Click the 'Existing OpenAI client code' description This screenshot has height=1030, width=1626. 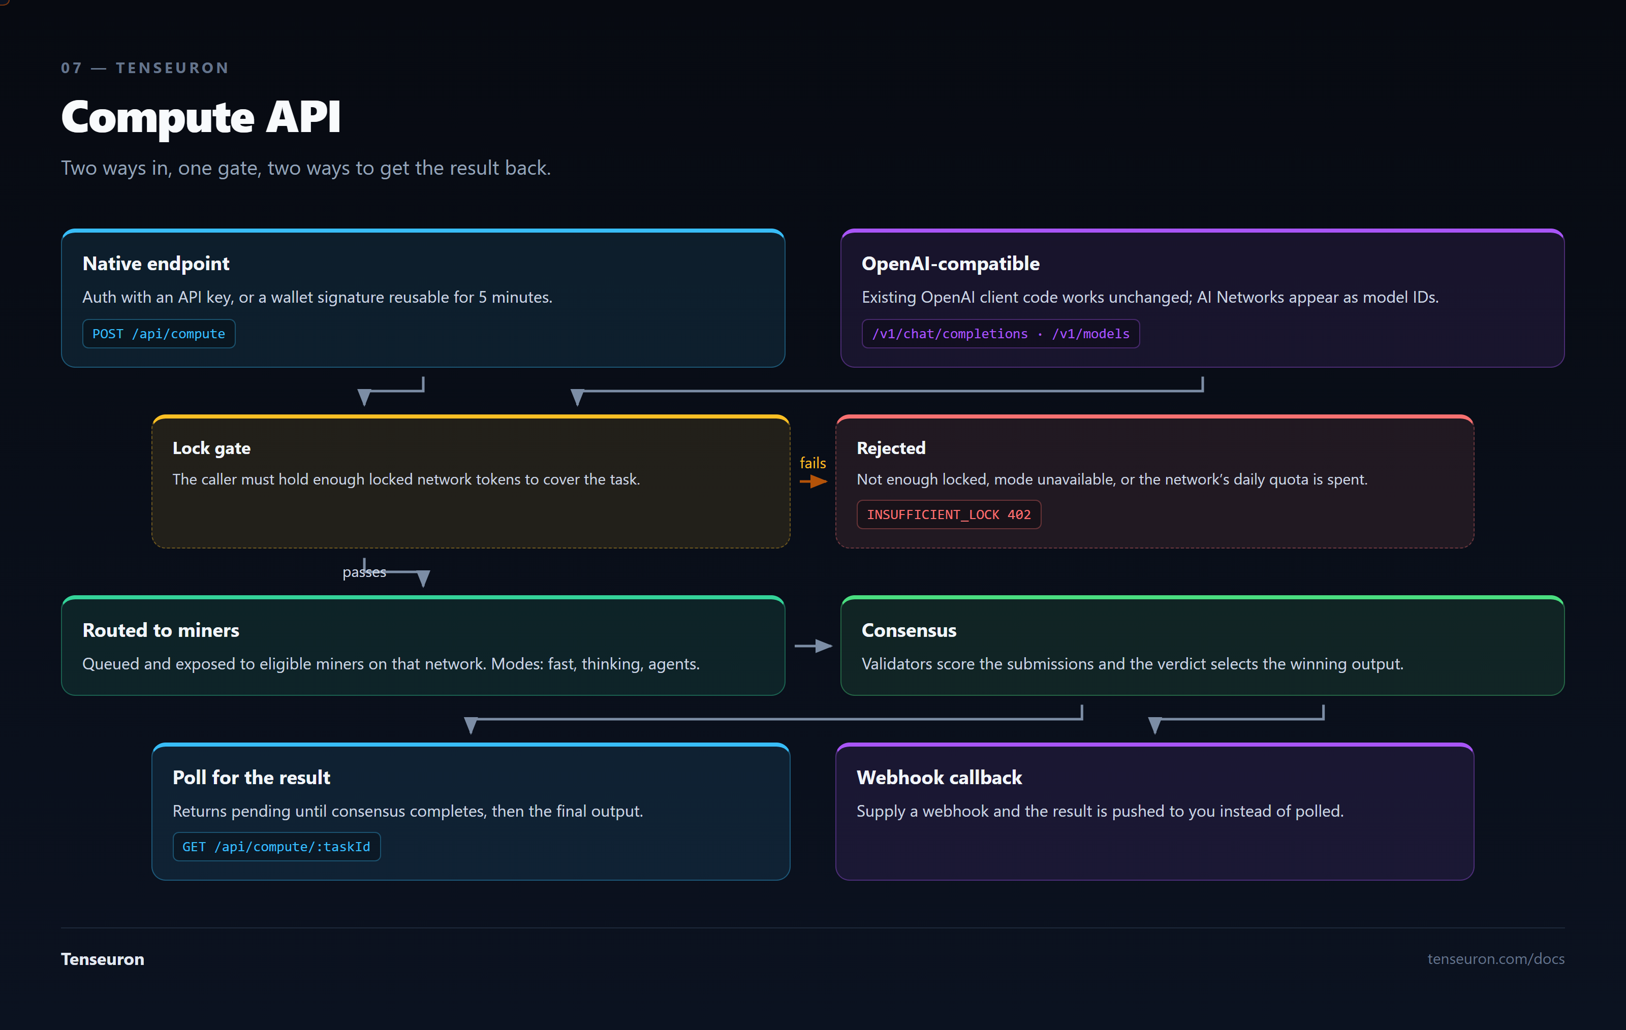tap(1150, 297)
